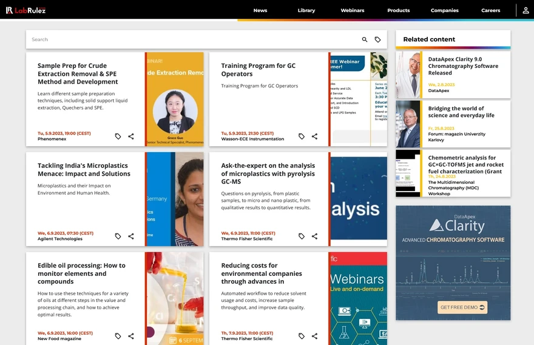Open Bridging the world of science article
The width and height of the screenshot is (534, 345).
tap(461, 112)
